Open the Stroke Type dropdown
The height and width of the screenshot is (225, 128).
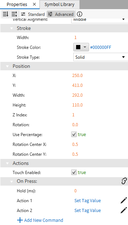[101, 57]
